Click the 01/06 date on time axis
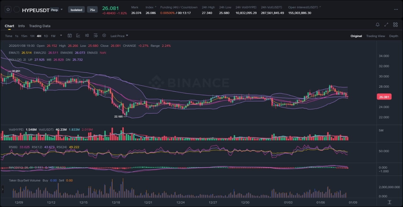The height and width of the screenshot is (207, 403). tap(321, 202)
